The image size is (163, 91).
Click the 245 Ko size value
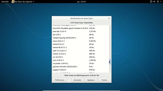point(92,51)
